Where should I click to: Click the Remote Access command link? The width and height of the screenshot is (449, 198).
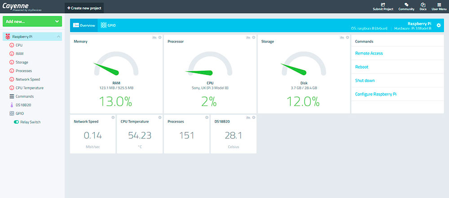[369, 53]
